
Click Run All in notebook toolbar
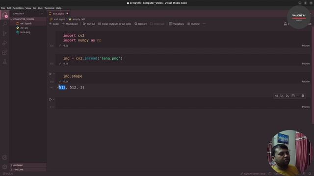point(89,24)
